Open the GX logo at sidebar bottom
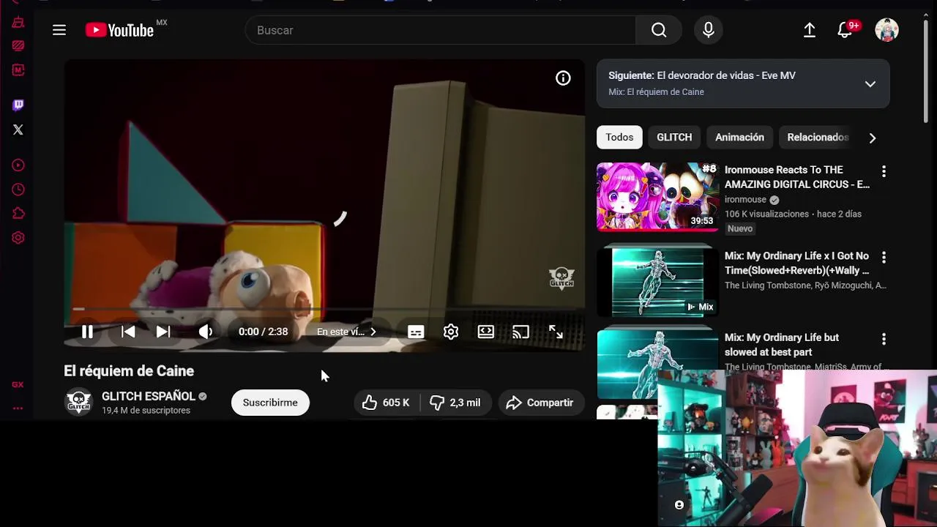Viewport: 937px width, 527px height. 18,384
